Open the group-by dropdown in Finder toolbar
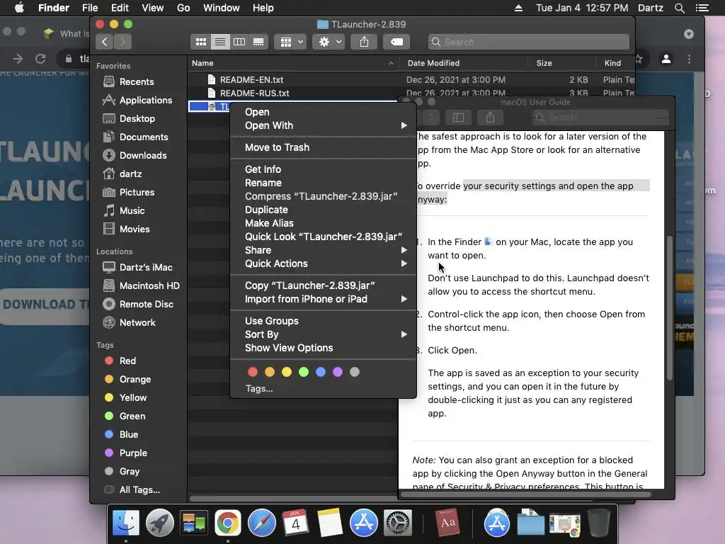Screen dimensions: 725x544 pos(291,42)
